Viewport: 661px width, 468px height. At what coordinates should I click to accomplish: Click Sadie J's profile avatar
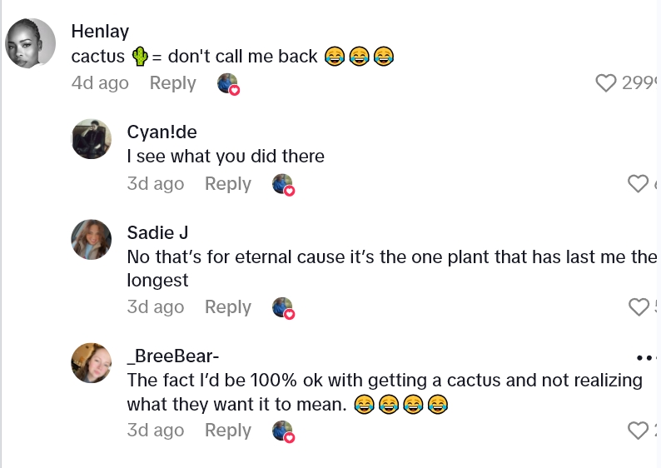pyautogui.click(x=92, y=240)
